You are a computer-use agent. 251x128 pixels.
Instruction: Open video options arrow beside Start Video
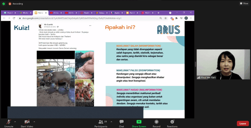coord(34,122)
